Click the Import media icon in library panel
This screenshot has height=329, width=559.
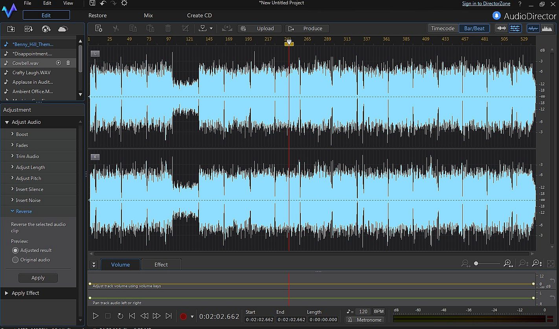[x=11, y=29]
